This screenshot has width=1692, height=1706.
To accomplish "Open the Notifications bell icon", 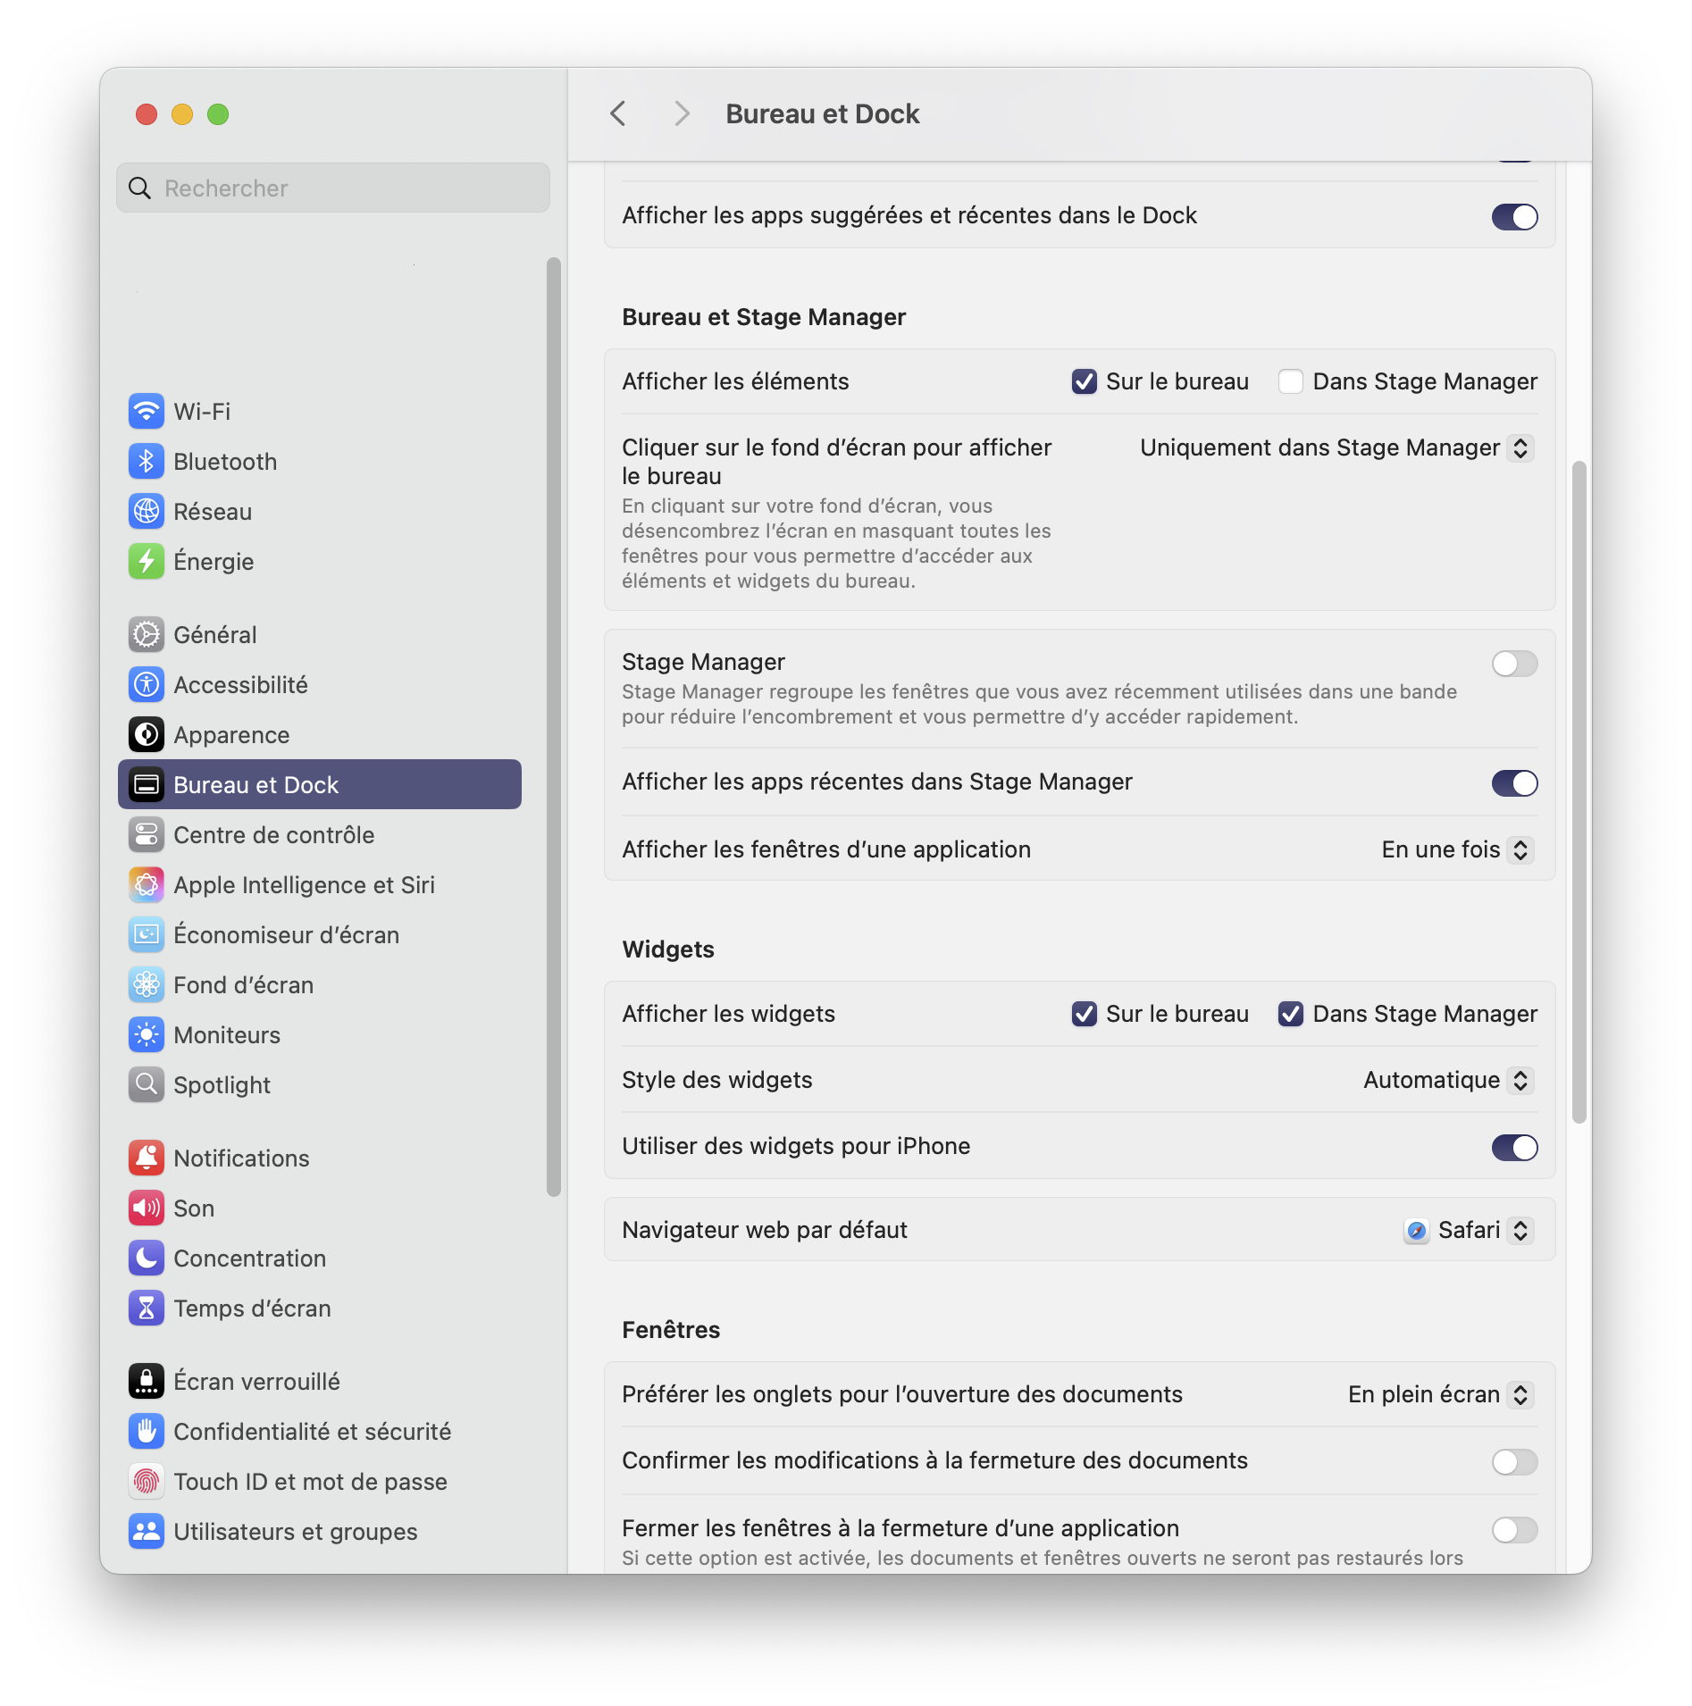I will 147,1158.
